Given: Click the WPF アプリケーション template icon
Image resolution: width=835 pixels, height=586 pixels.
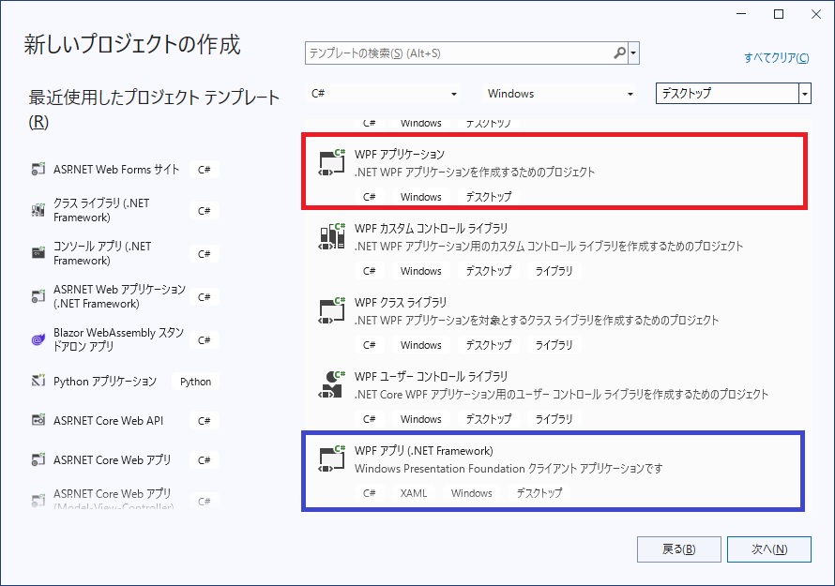Looking at the screenshot, I should (332, 163).
